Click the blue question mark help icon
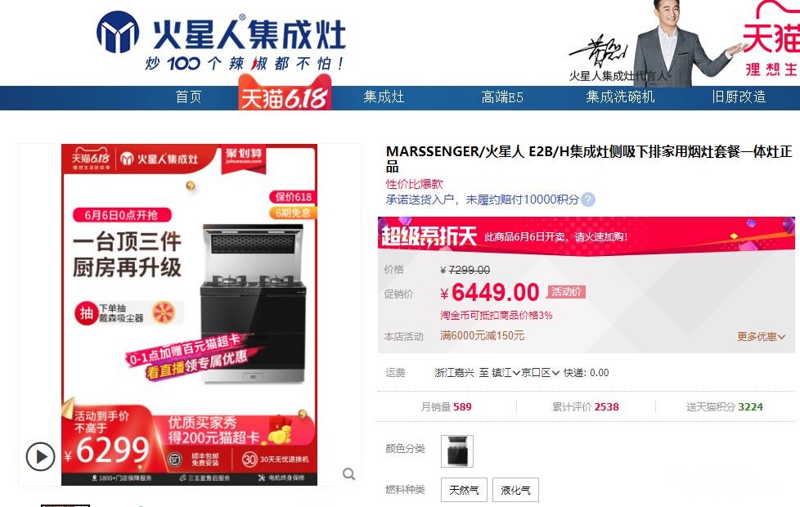This screenshot has width=800, height=507. (588, 200)
